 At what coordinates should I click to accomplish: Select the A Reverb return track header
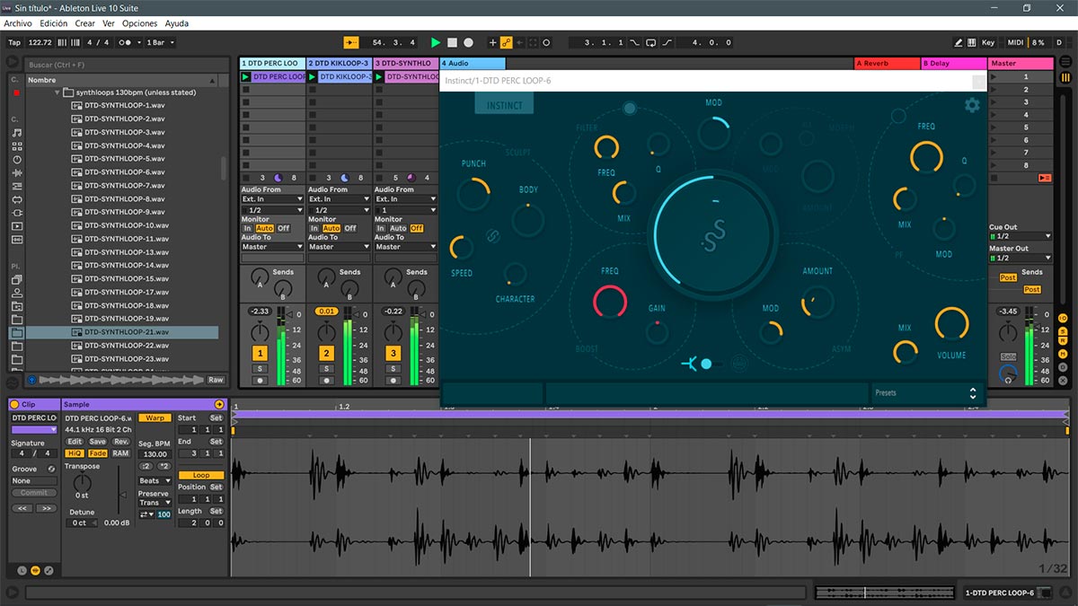point(887,64)
